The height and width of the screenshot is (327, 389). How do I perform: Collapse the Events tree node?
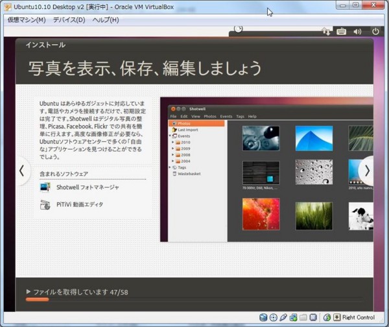click(x=170, y=136)
